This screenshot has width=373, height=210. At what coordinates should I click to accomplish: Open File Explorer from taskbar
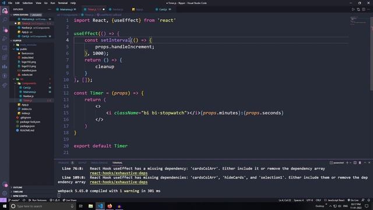91,206
